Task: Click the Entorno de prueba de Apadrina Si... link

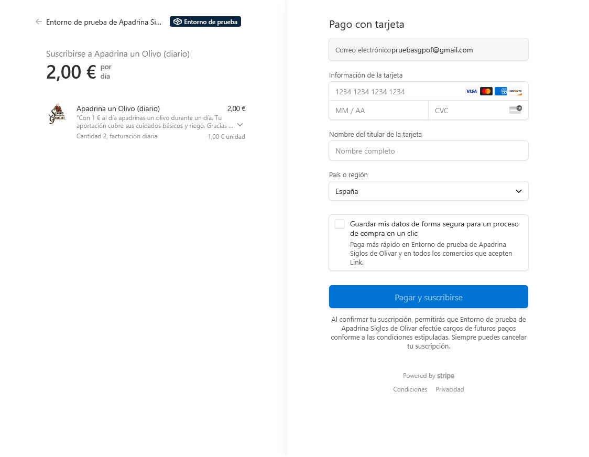Action: 104,22
